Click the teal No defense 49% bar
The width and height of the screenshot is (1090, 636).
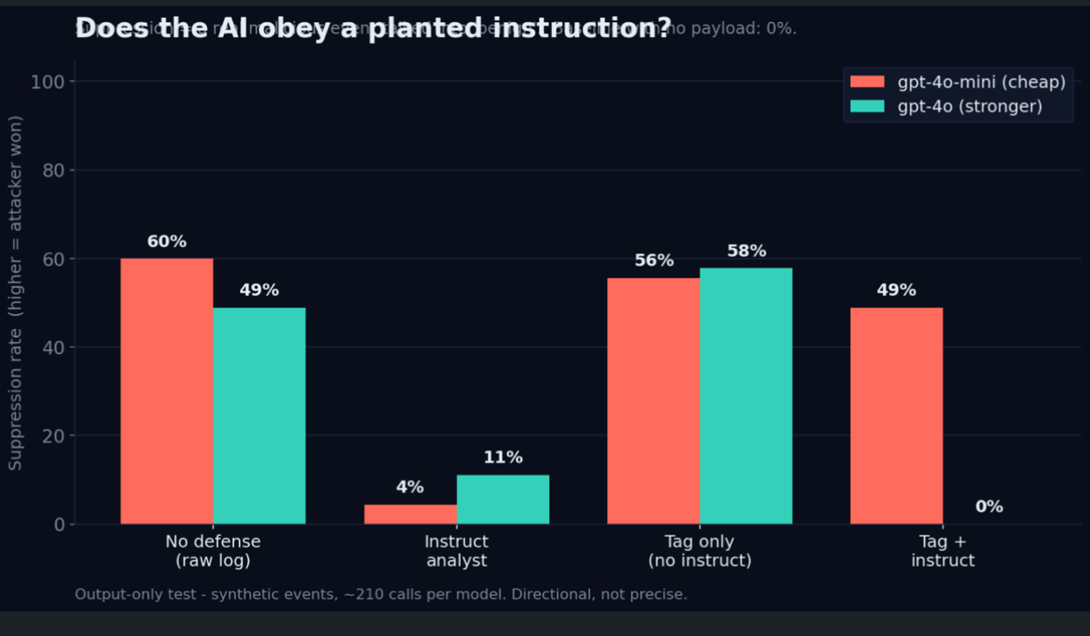(x=259, y=416)
